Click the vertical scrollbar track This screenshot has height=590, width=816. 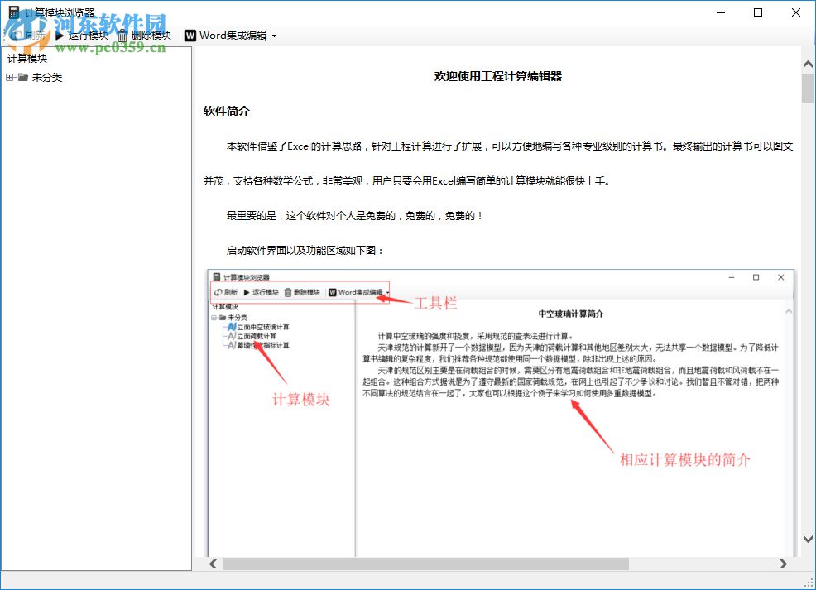[x=807, y=331]
